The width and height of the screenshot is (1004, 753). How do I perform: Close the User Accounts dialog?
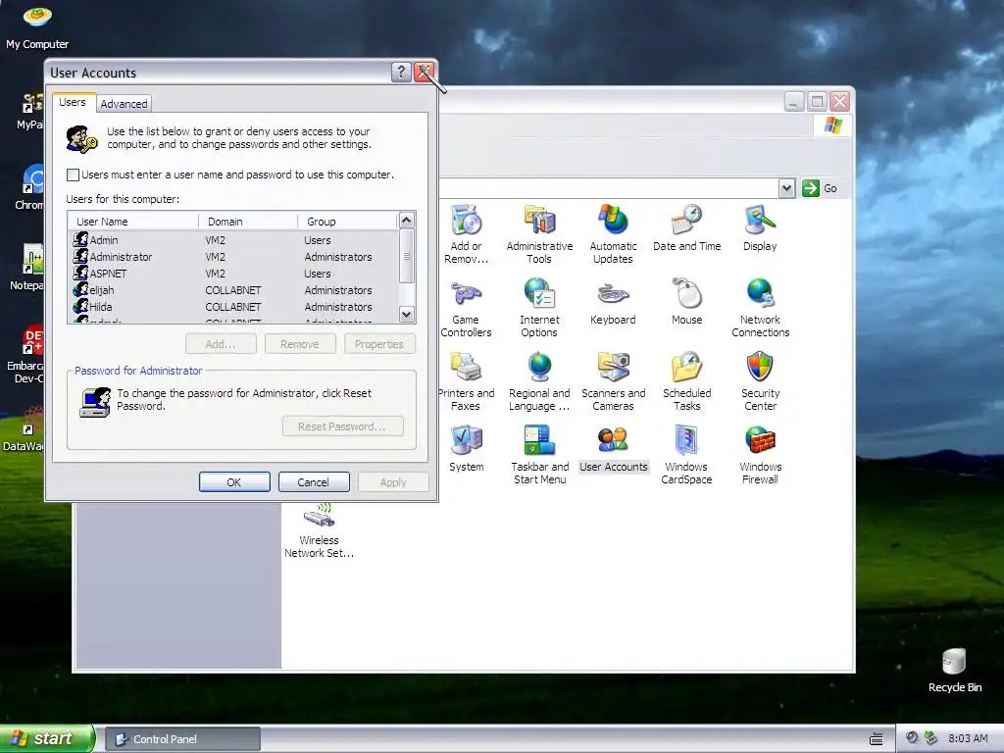[424, 72]
